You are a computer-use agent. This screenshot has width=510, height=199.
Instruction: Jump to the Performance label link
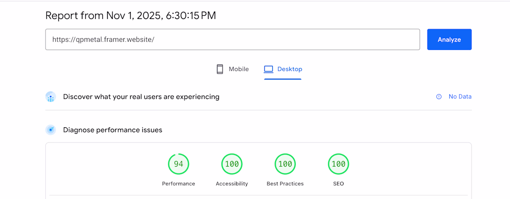178,184
